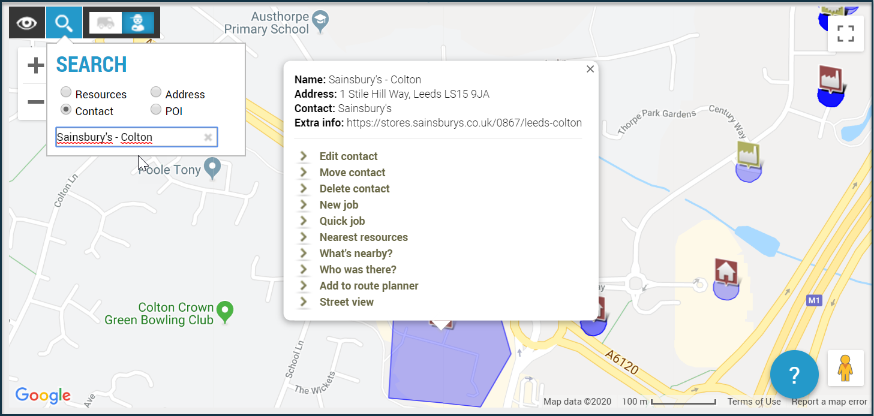Viewport: 874px width, 416px height.
Task: Click Report a map error
Action: click(830, 402)
